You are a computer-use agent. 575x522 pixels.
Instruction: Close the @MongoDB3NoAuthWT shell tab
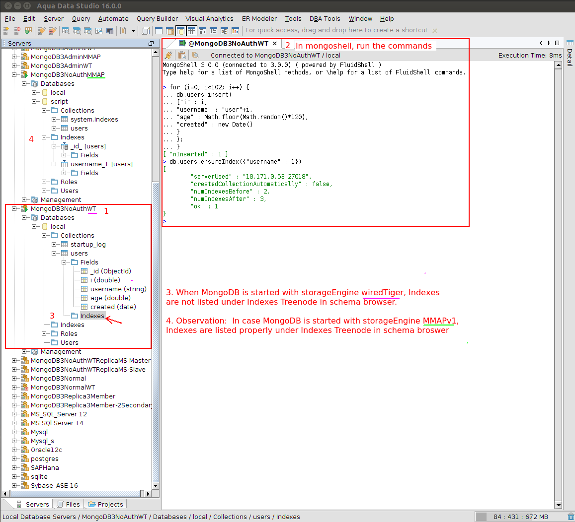[275, 43]
